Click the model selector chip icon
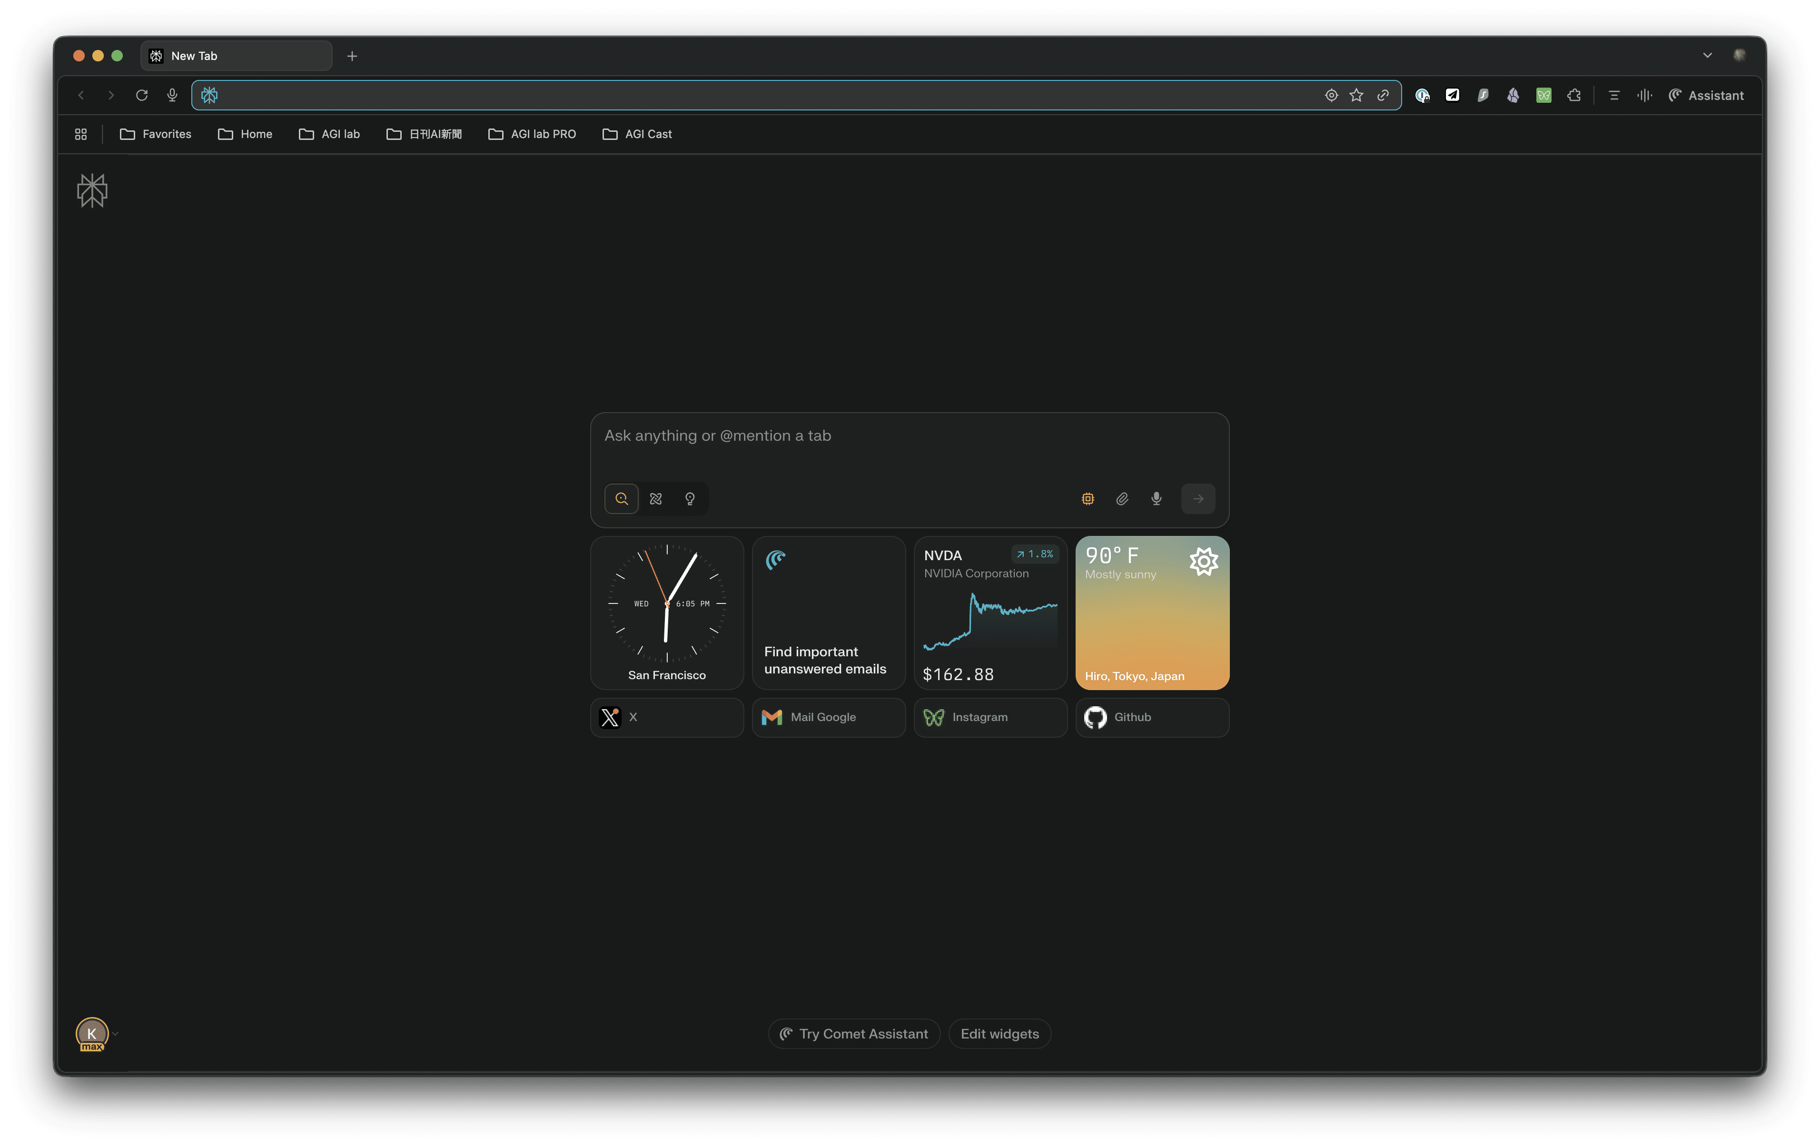The image size is (1820, 1147). click(1088, 499)
